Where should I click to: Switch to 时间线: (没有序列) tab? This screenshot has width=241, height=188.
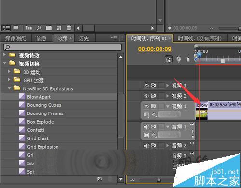click(x=200, y=38)
